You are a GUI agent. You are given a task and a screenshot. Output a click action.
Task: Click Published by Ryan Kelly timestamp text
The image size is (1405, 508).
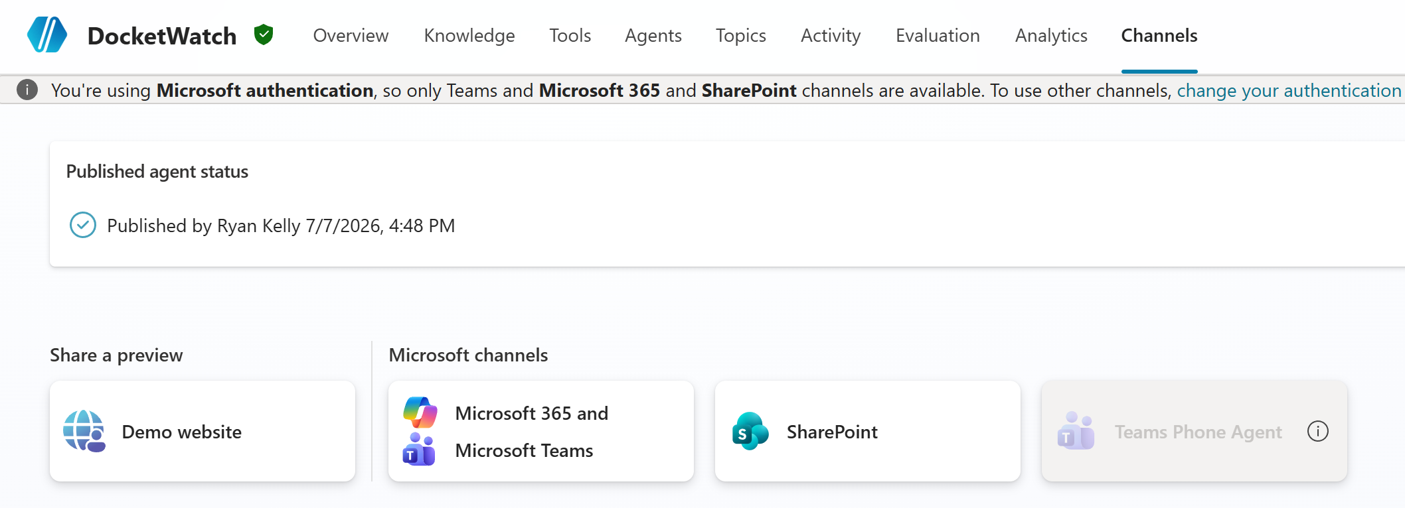[x=281, y=225]
